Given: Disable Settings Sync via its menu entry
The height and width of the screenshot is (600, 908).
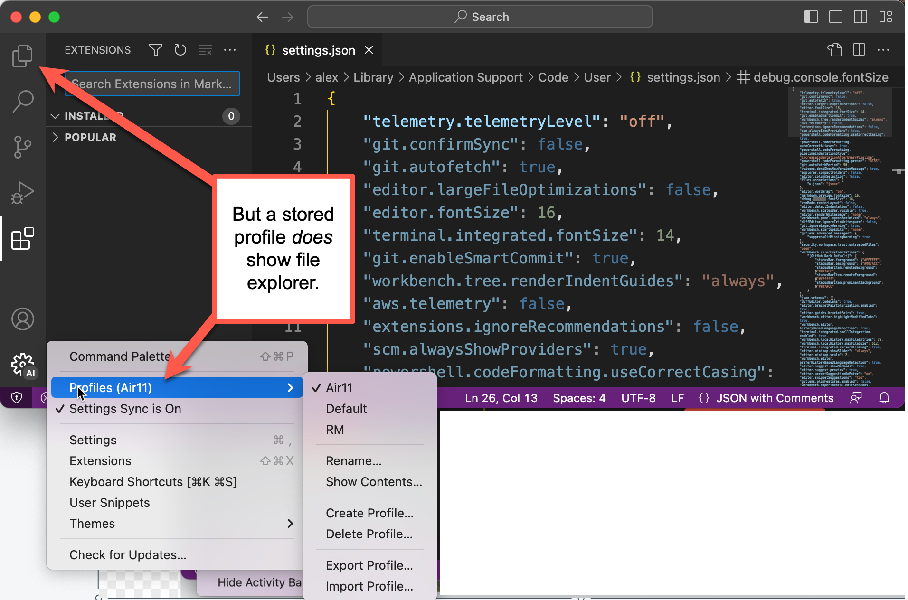Looking at the screenshot, I should point(125,409).
